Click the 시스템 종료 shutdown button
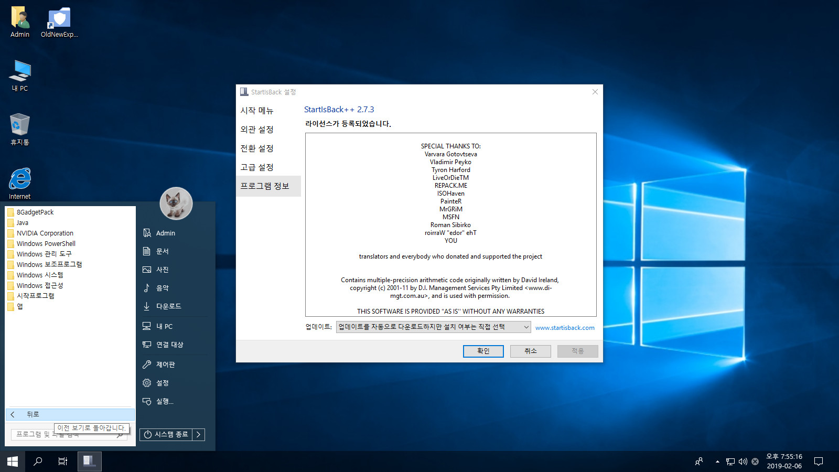This screenshot has height=472, width=839. 166,434
